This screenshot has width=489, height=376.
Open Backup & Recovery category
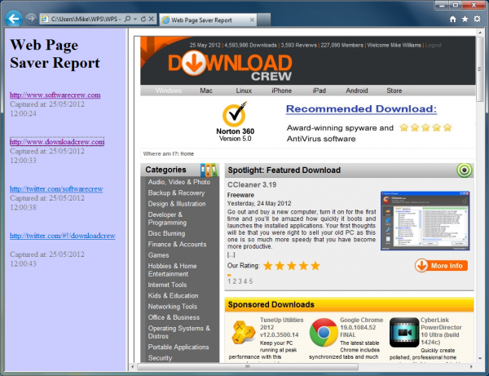tap(177, 192)
